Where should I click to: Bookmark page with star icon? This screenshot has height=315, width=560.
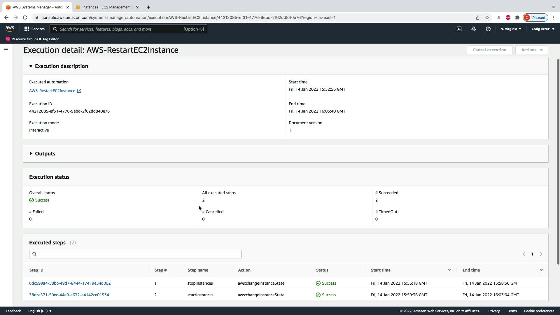click(x=487, y=17)
